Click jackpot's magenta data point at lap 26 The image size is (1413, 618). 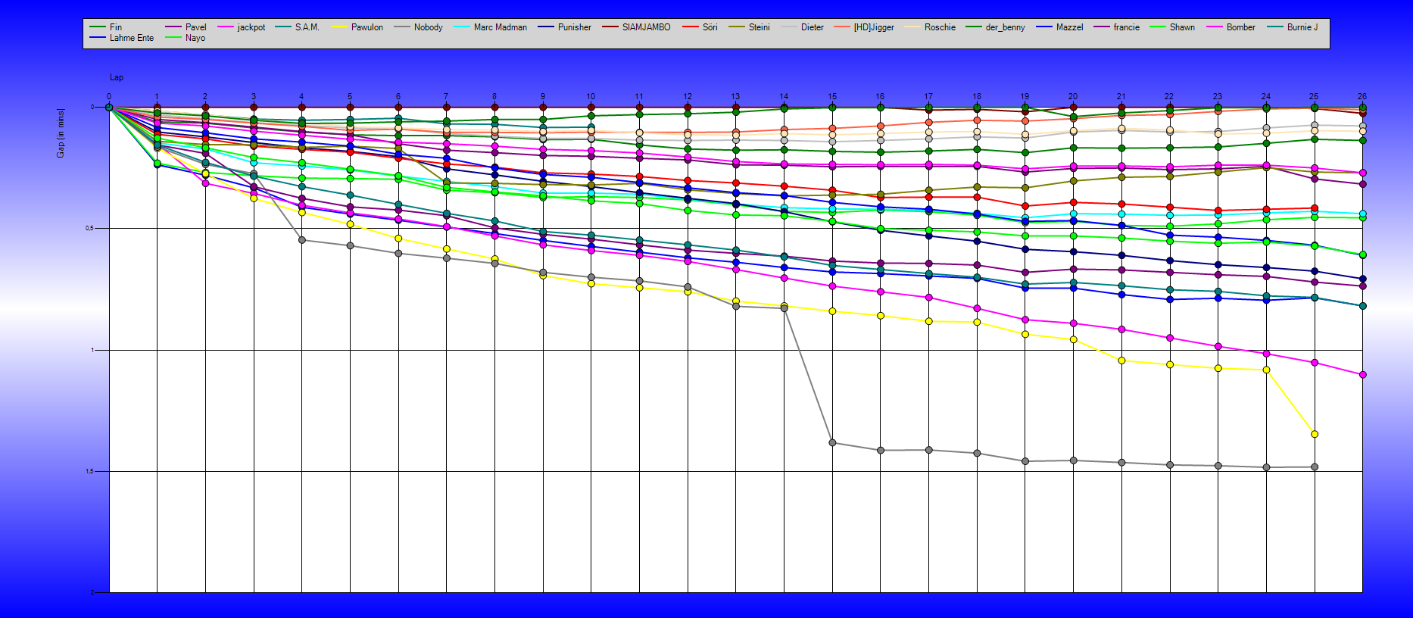pyautogui.click(x=1363, y=375)
